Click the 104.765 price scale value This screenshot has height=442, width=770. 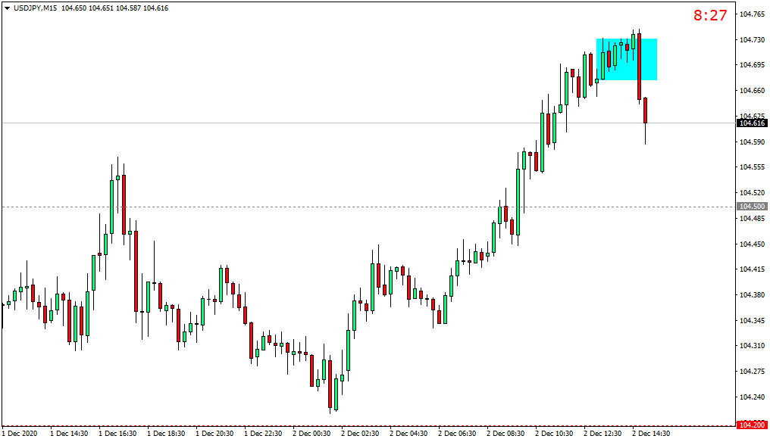pyautogui.click(x=753, y=14)
